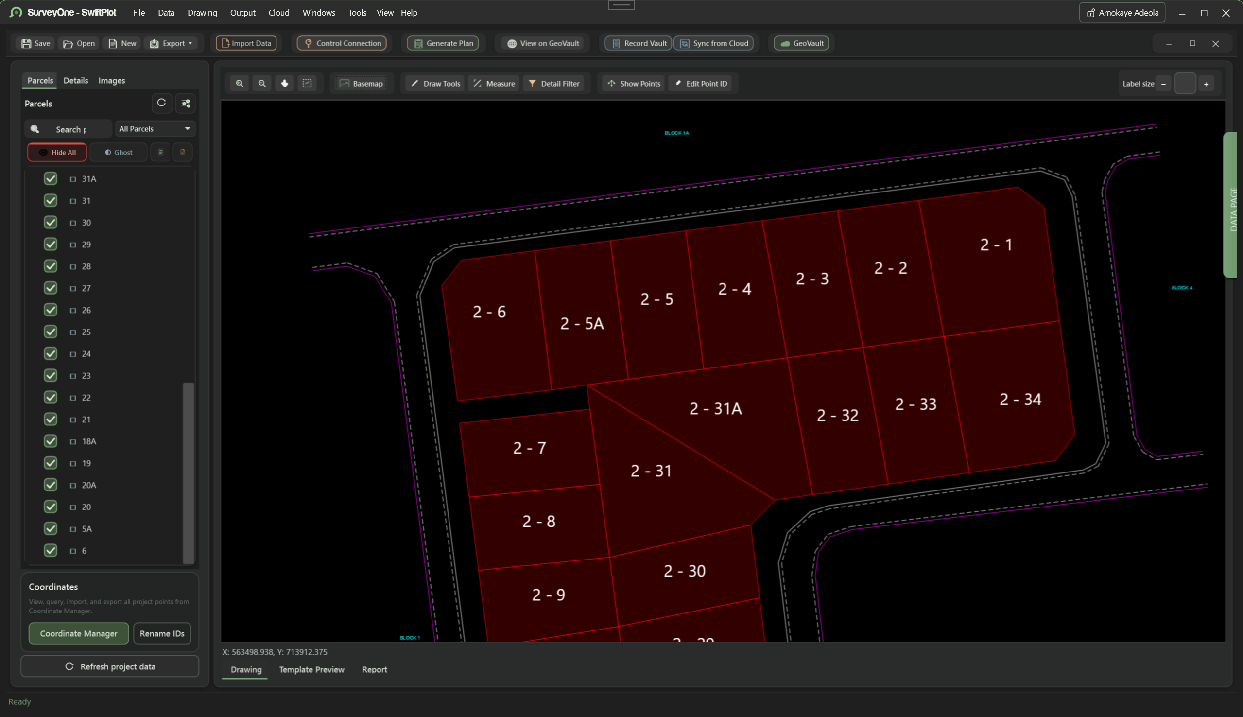Open the Tools menu

click(x=357, y=13)
